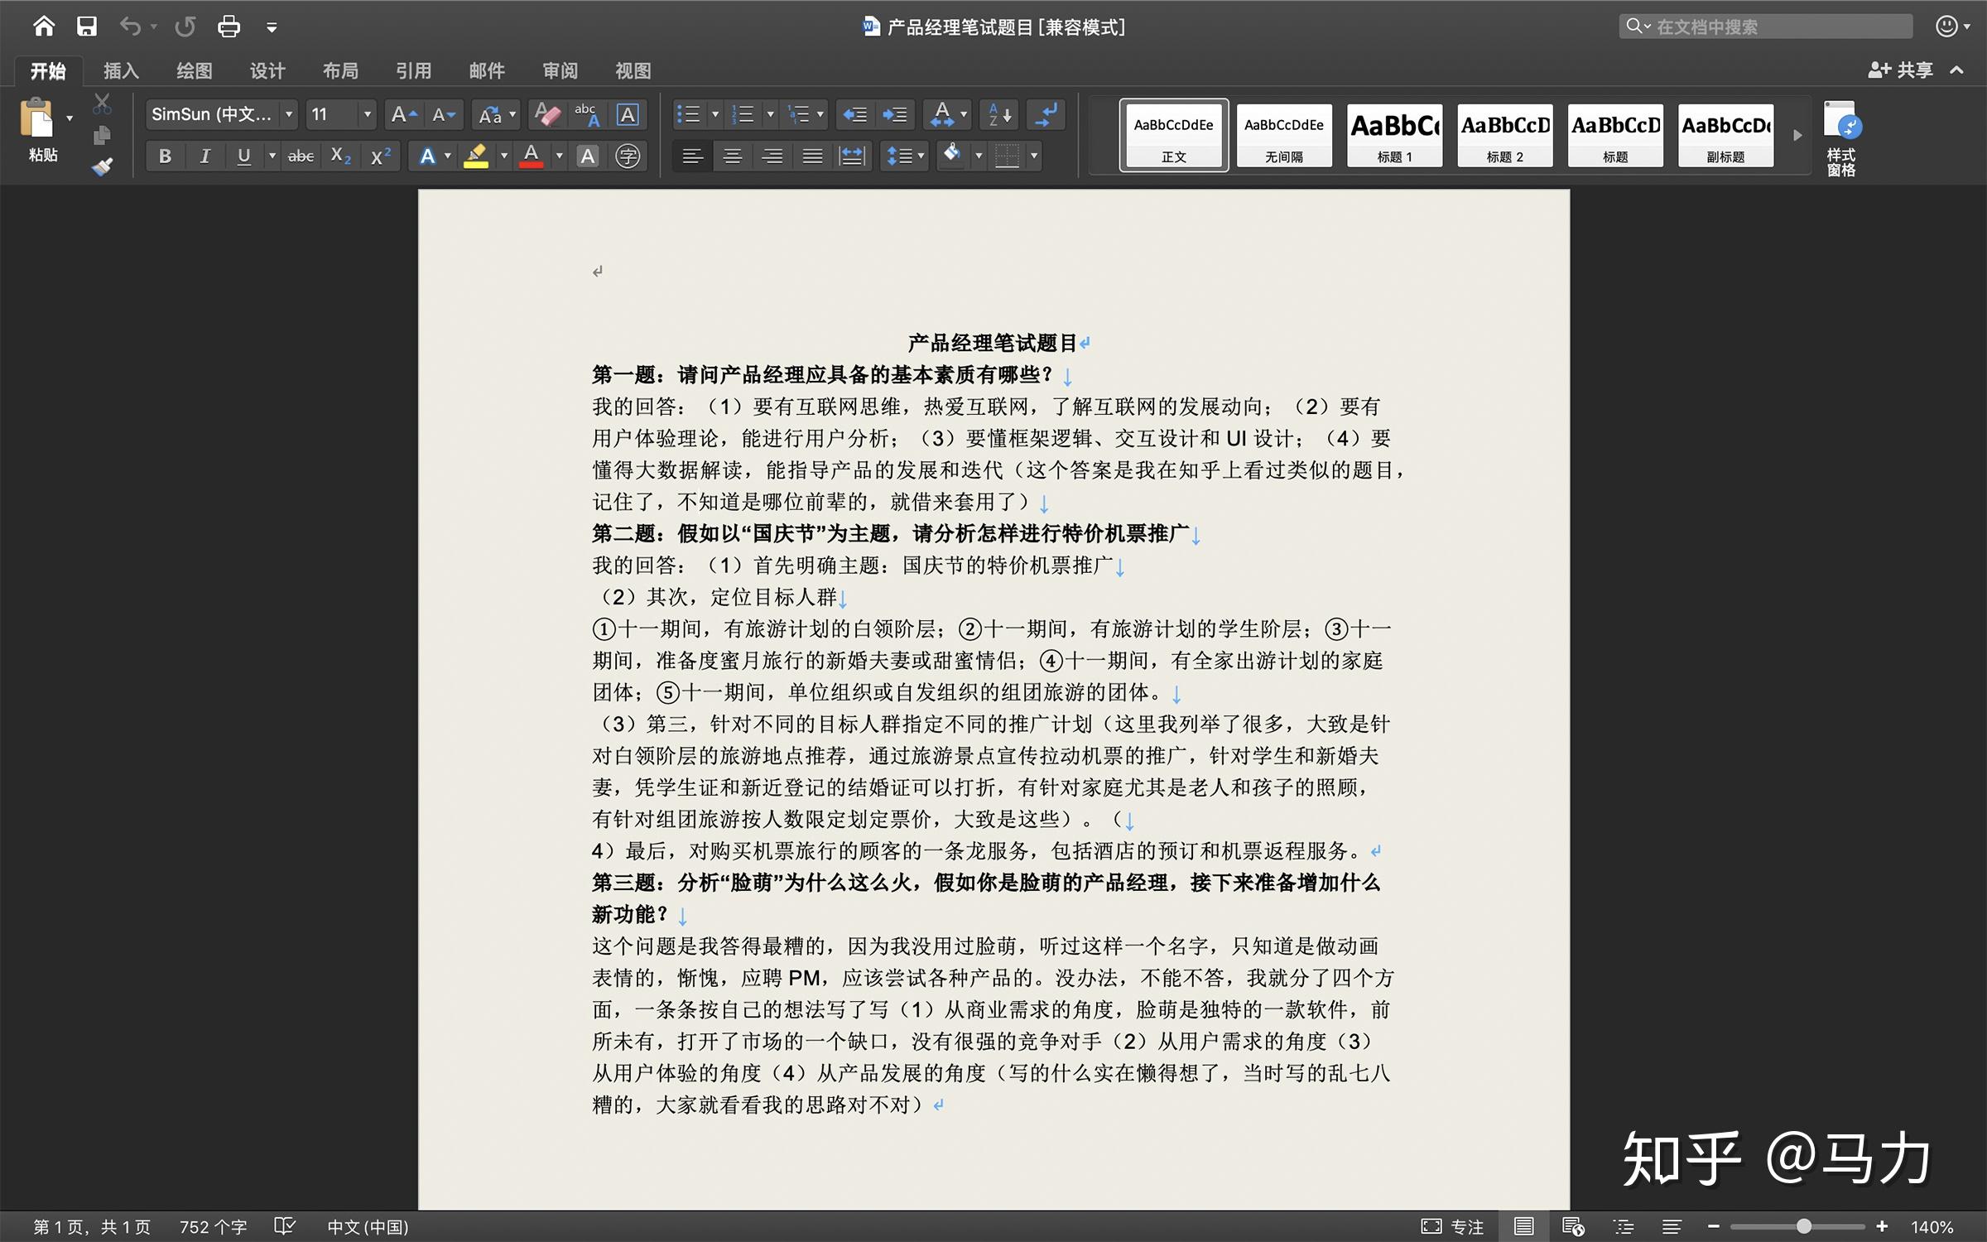This screenshot has height=1242, width=1987.
Task: Open the font size dropdown
Action: pos(367,114)
